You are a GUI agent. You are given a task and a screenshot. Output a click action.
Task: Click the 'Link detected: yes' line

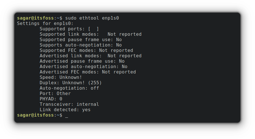[x=65, y=110]
